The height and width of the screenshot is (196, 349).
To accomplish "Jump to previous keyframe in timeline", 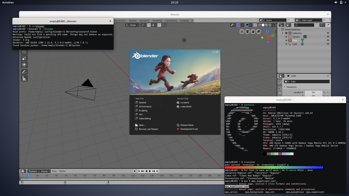I will pos(143,171).
